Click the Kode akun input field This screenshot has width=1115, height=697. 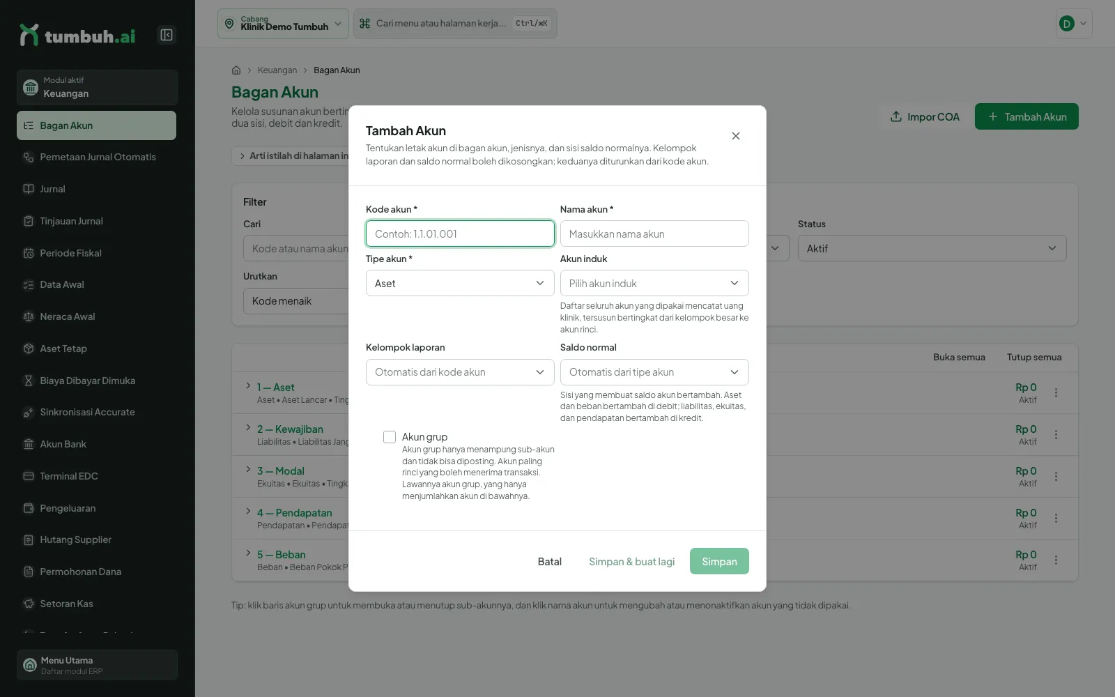[x=460, y=233]
